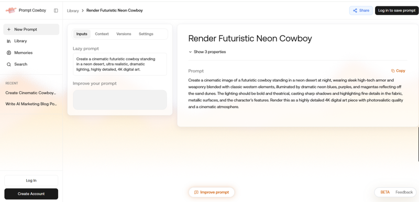Open the Settings tab
The image size is (419, 202).
click(x=146, y=34)
